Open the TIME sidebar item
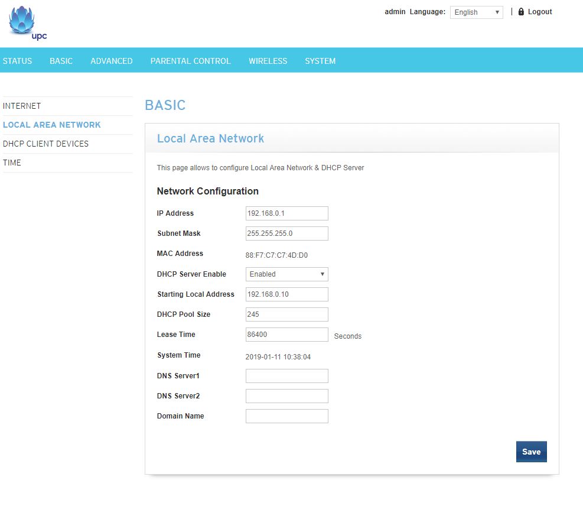Image resolution: width=583 pixels, height=506 pixels. [x=12, y=163]
